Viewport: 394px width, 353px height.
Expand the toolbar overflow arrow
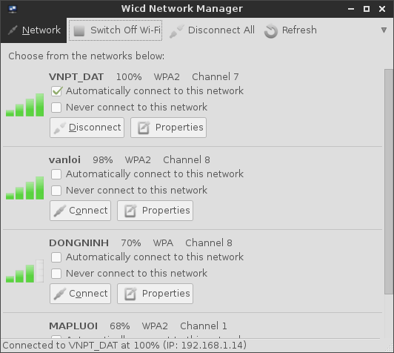point(384,30)
